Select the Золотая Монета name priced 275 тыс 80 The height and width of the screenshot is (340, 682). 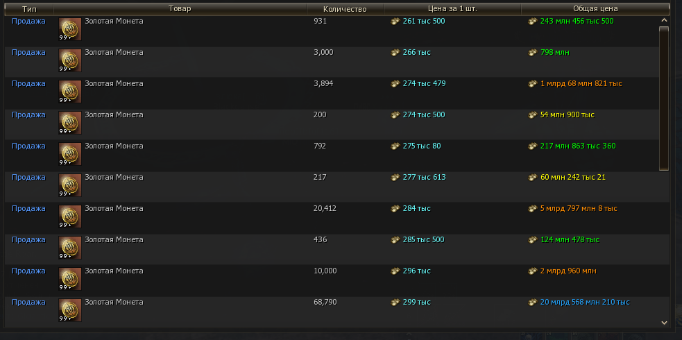click(114, 146)
